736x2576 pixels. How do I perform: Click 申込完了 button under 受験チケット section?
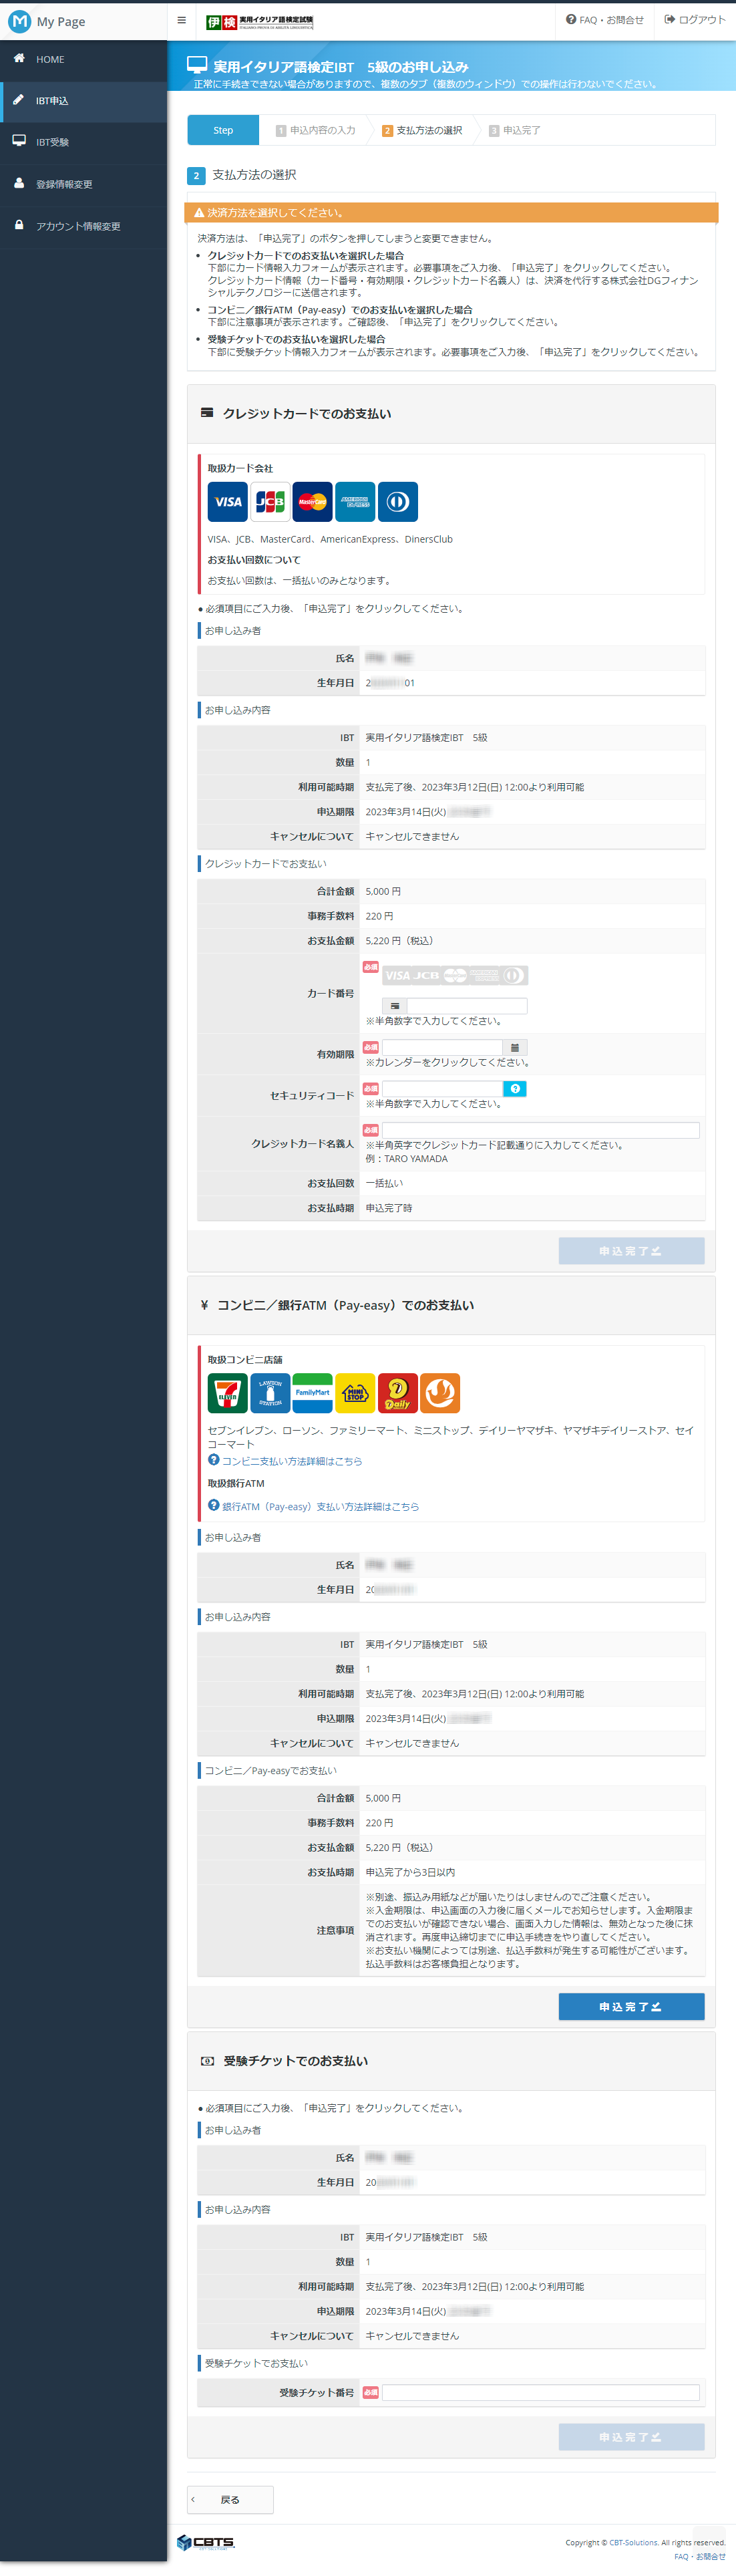[631, 2436]
